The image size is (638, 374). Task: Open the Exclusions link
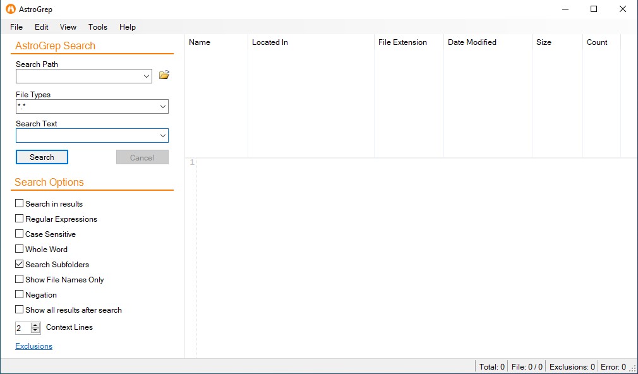click(33, 346)
